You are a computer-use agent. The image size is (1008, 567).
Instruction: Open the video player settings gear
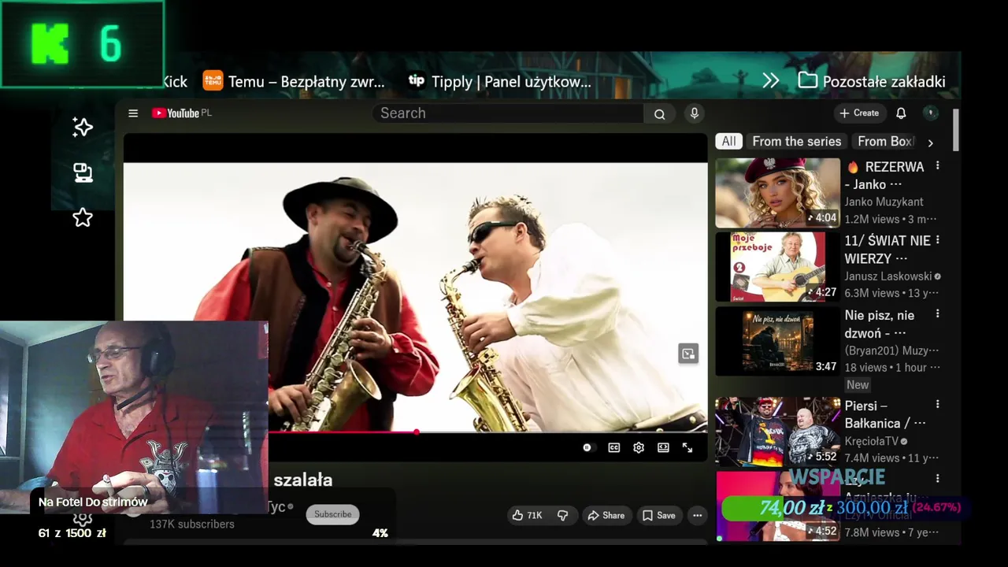(639, 447)
